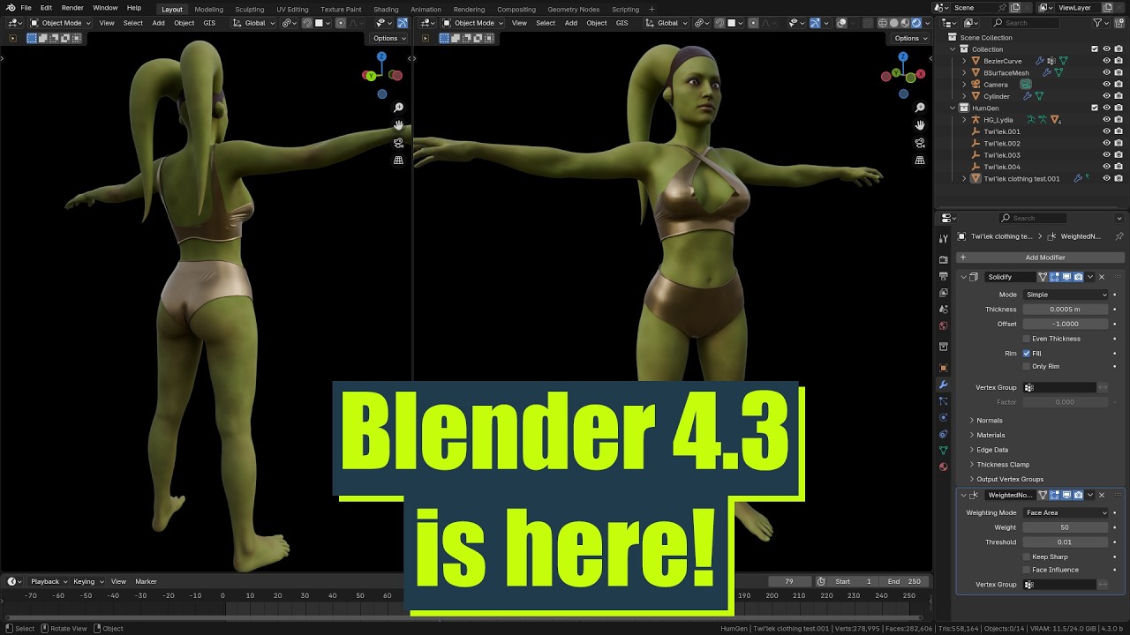Open the Object Mode dropdown in the left viewport

[60, 23]
